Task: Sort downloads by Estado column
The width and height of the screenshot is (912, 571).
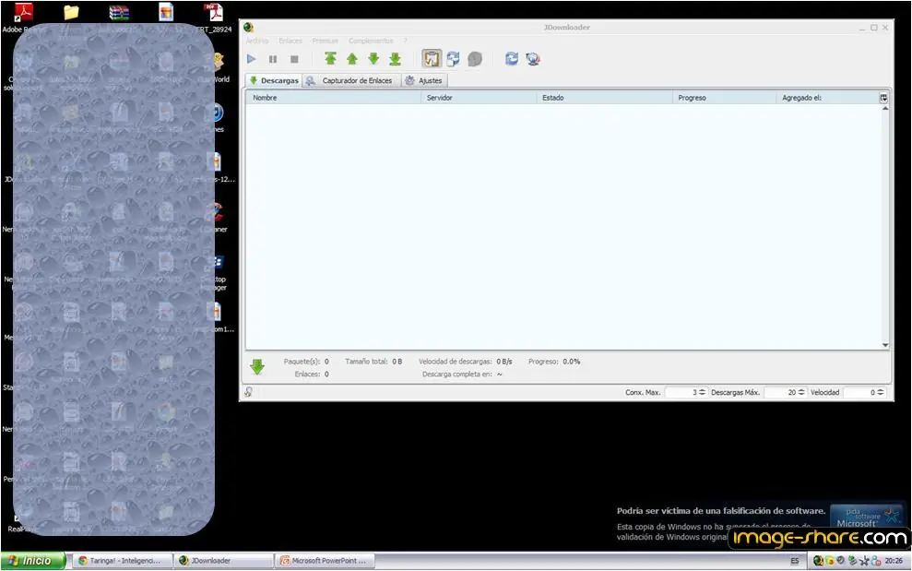Action: coord(604,98)
